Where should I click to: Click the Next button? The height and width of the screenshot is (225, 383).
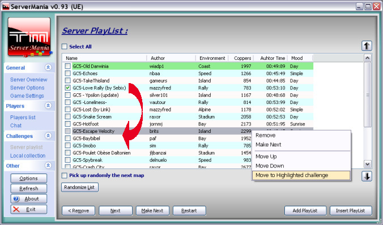(115, 211)
